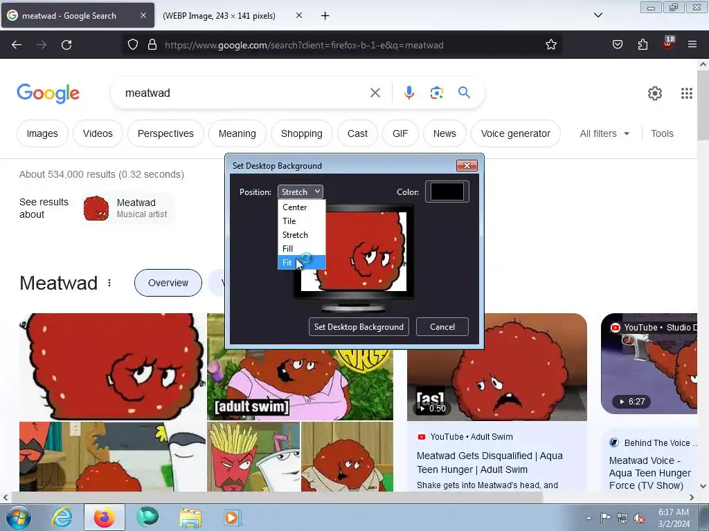The image size is (709, 531).
Task: Reload the current page
Action: (x=66, y=45)
